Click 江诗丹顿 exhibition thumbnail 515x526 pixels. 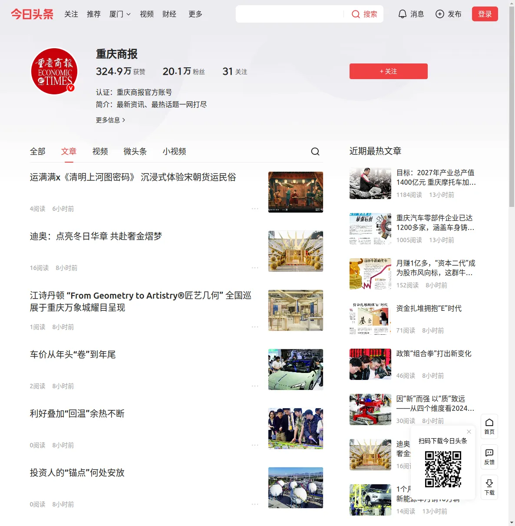(x=296, y=310)
